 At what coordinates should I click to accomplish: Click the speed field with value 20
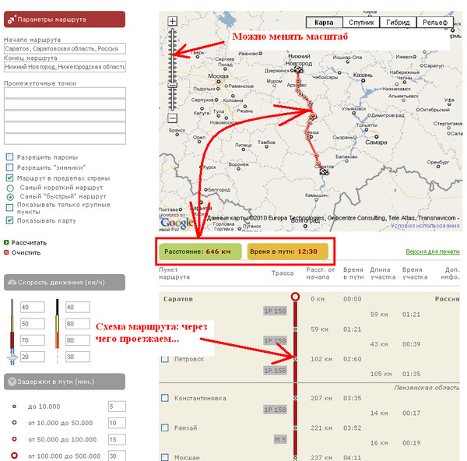pyautogui.click(x=33, y=357)
